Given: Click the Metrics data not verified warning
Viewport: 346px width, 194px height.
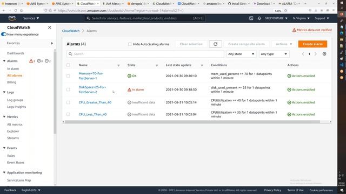Looking at the screenshot, I should pos(312,30).
